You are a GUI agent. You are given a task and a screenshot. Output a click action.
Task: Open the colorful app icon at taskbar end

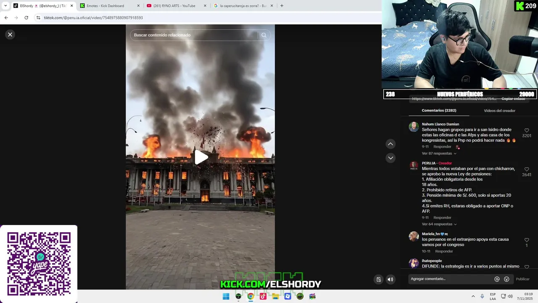click(312, 296)
